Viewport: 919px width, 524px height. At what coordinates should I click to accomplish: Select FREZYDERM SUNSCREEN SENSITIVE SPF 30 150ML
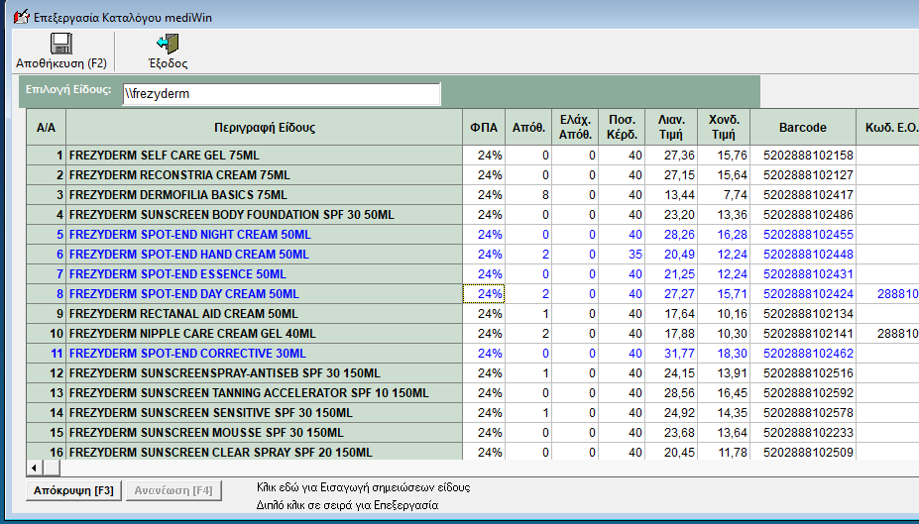265,413
